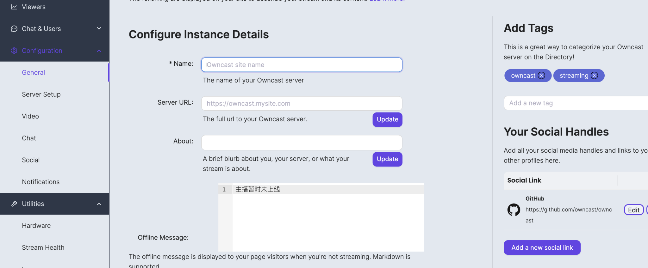648x268 pixels.
Task: Click the Utilities wrench icon
Action: click(14, 204)
